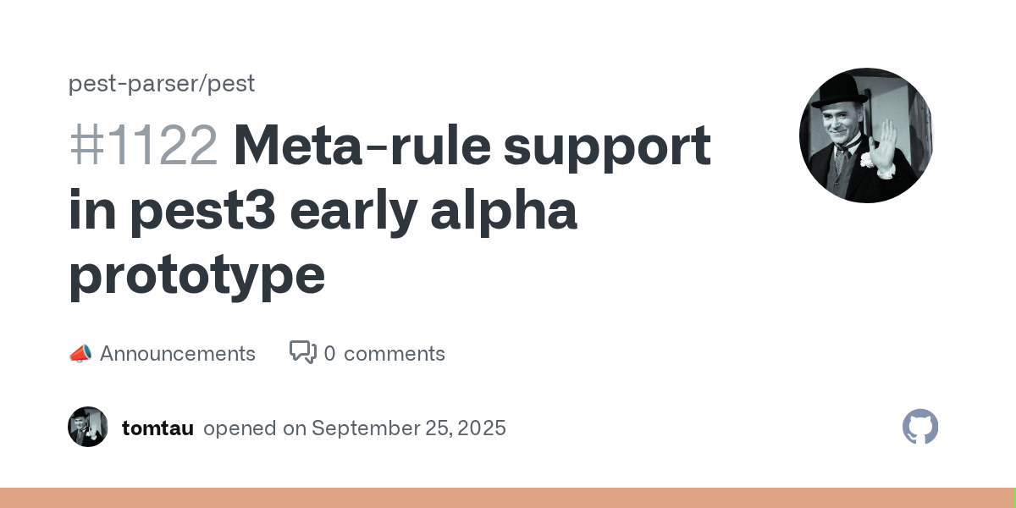Click the word support in the title
Image resolution: width=1016 pixels, height=508 pixels.
click(x=606, y=146)
